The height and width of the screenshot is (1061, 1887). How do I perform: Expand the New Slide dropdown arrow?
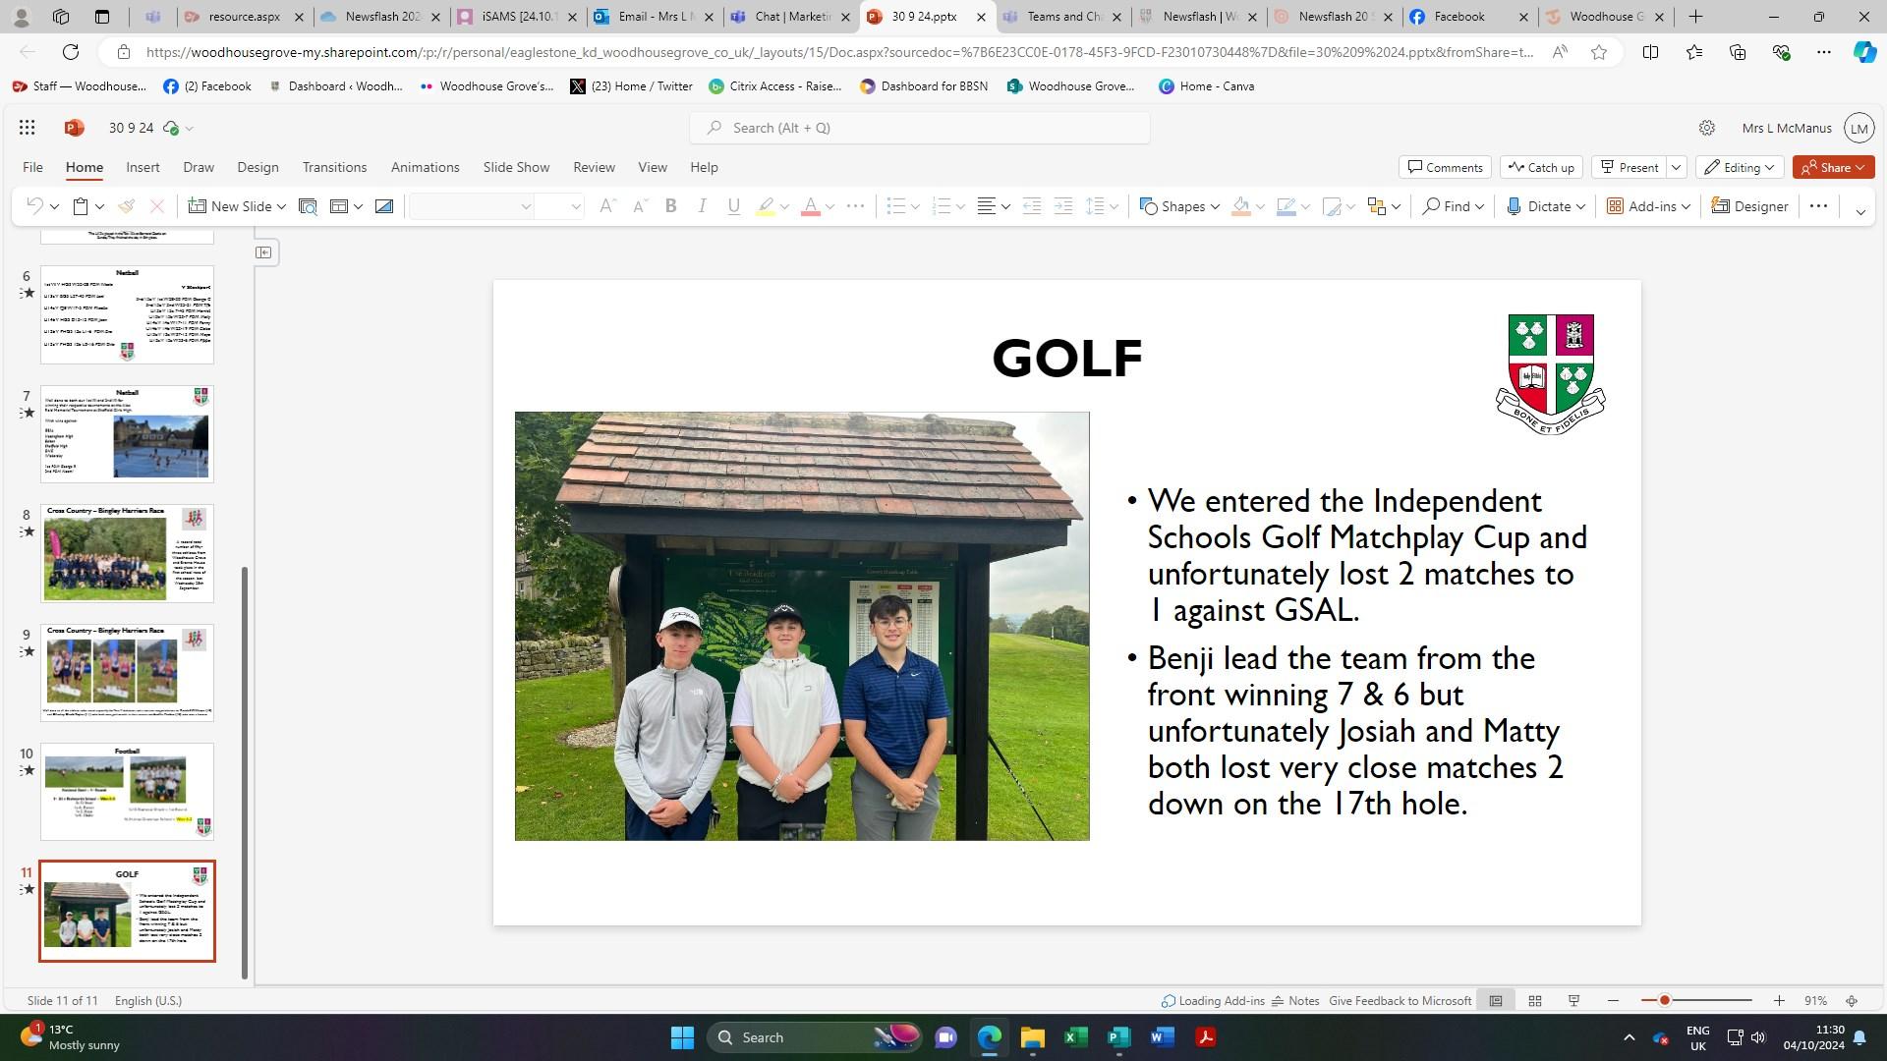[281, 206]
